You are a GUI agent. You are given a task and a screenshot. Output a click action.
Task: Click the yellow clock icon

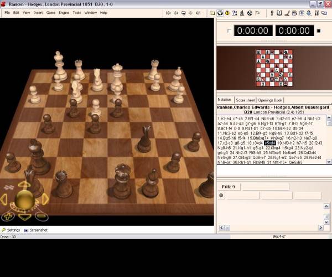coord(227,13)
